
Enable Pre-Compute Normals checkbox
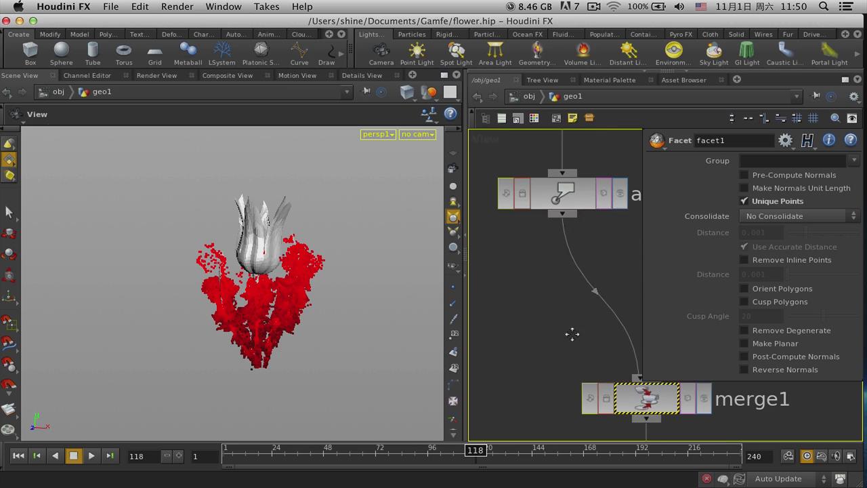tap(744, 175)
